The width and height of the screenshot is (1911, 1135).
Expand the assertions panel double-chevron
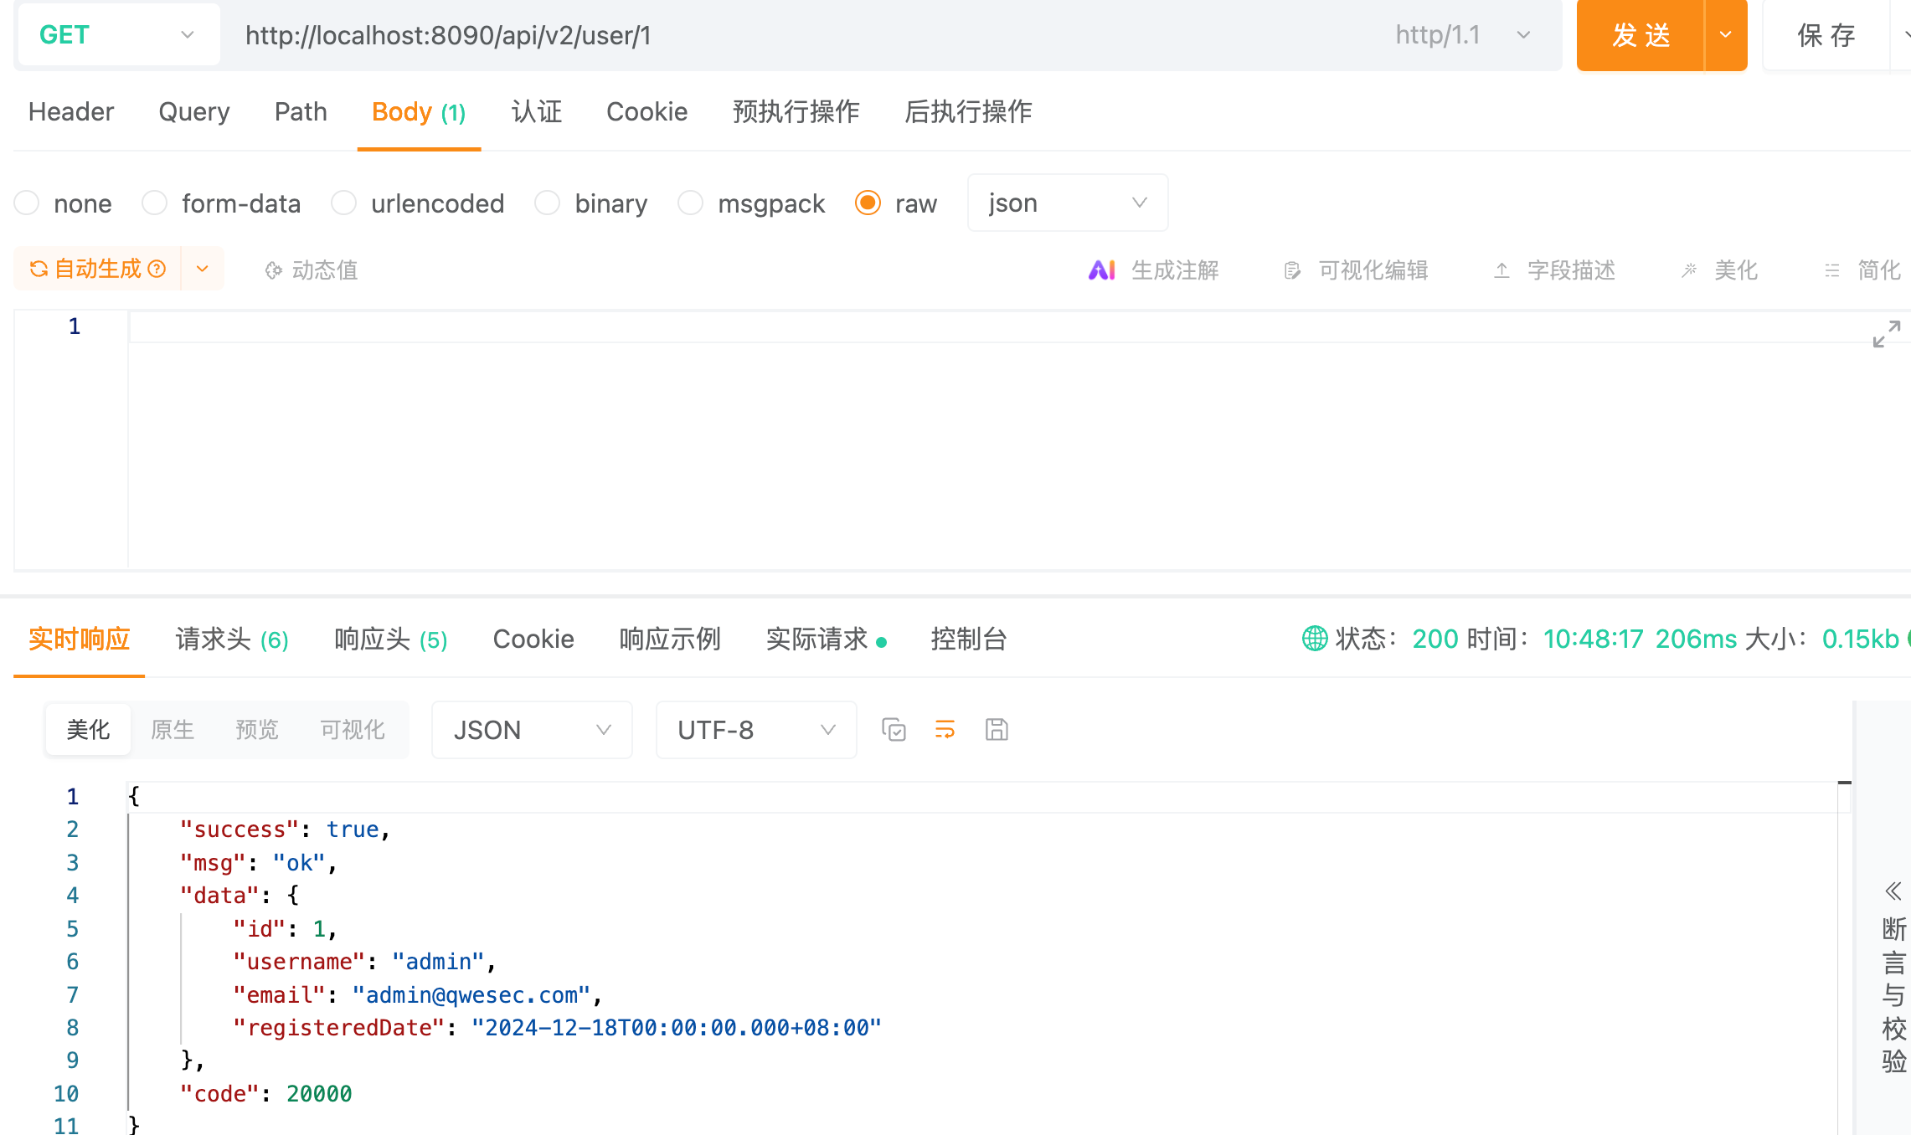1893,891
